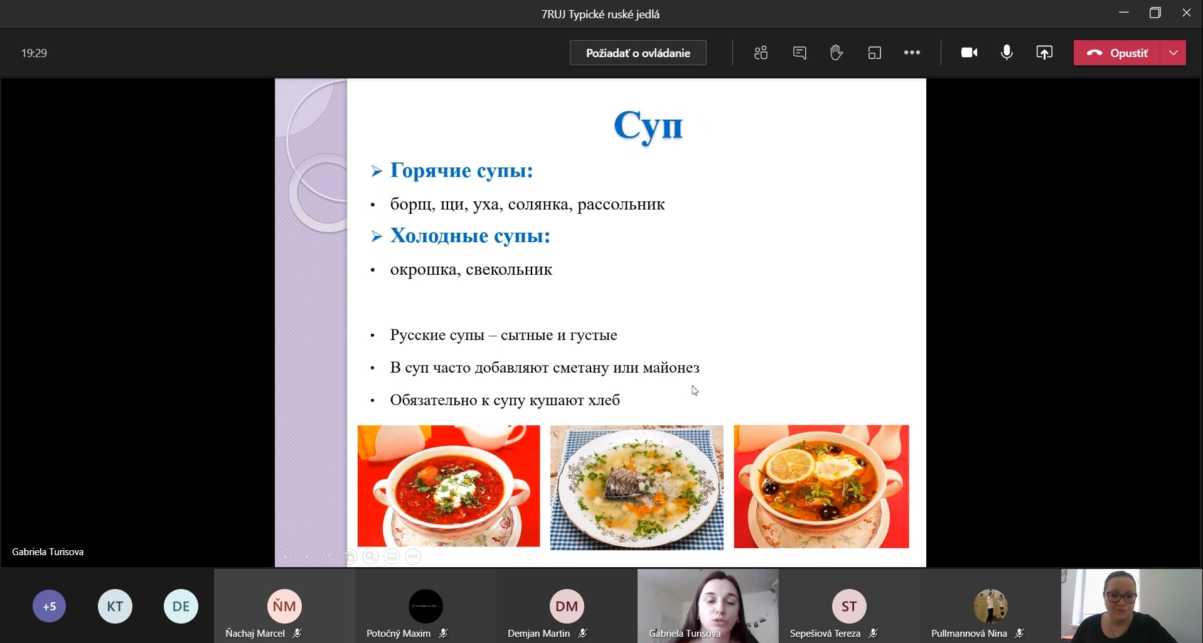This screenshot has width=1203, height=643.
Task: Toggle slideshow subtitles icon
Action: (x=392, y=556)
